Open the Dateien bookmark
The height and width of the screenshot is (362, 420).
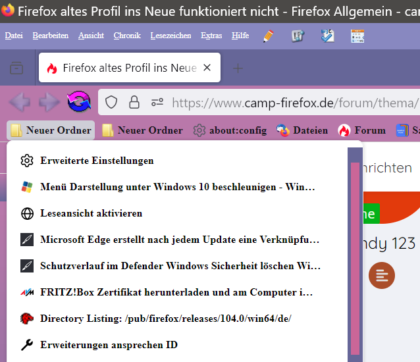(x=302, y=130)
